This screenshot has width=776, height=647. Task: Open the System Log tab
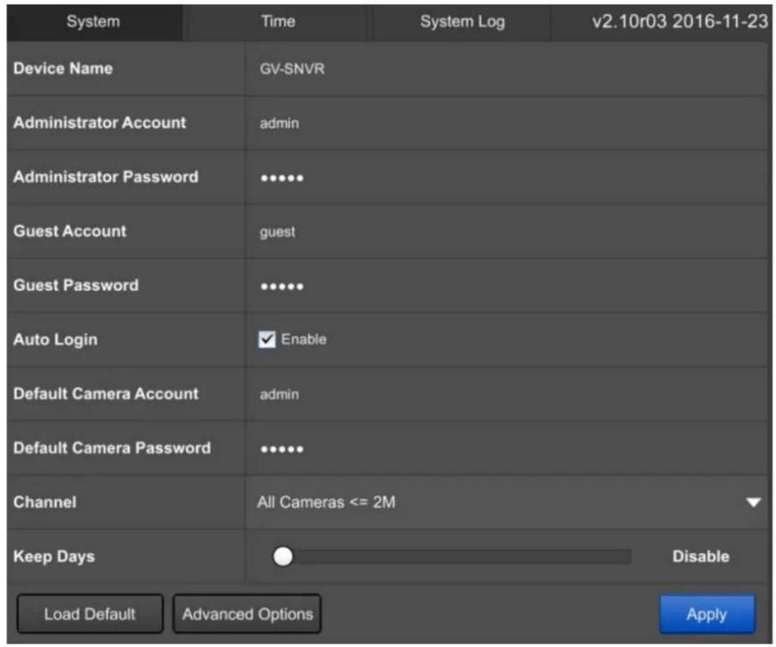pyautogui.click(x=462, y=22)
